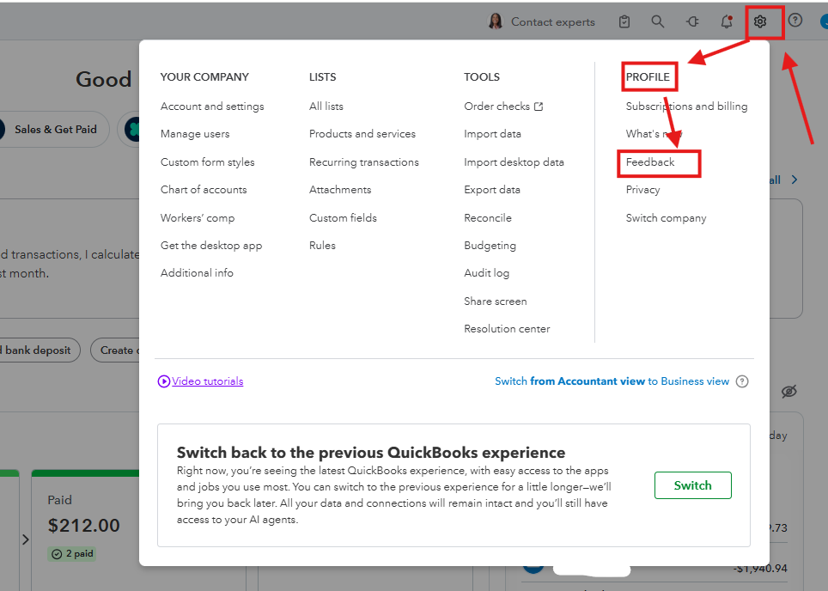Click the Contact experts avatar
Screen dimensions: 828x591
[x=496, y=21]
